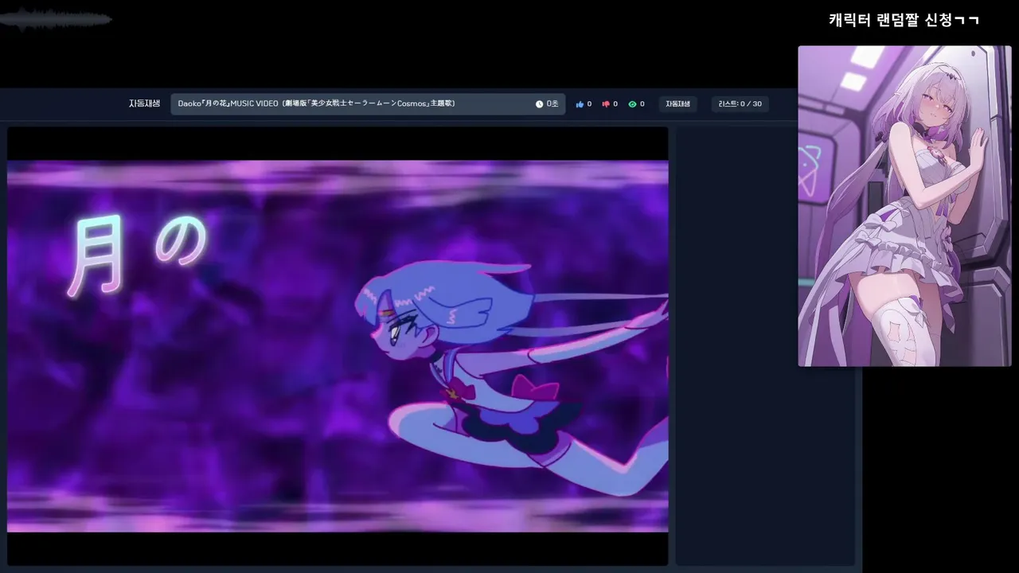The image size is (1019, 573).
Task: Click the 0초 elapsed time text
Action: point(552,104)
